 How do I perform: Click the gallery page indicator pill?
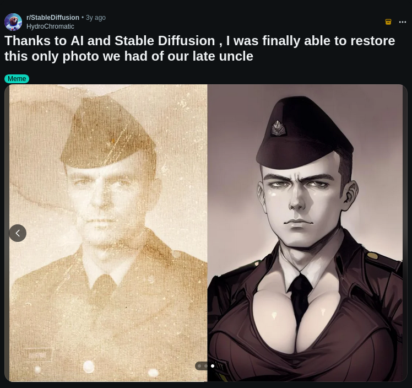pos(206,366)
